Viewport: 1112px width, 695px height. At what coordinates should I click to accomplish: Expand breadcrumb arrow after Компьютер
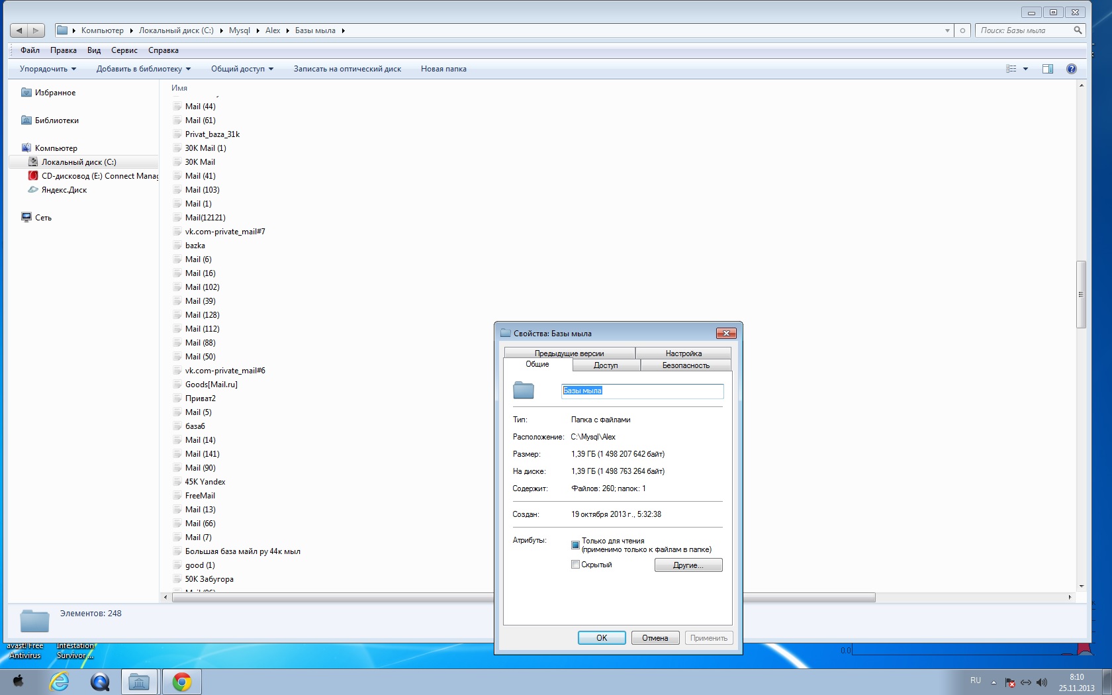point(131,30)
